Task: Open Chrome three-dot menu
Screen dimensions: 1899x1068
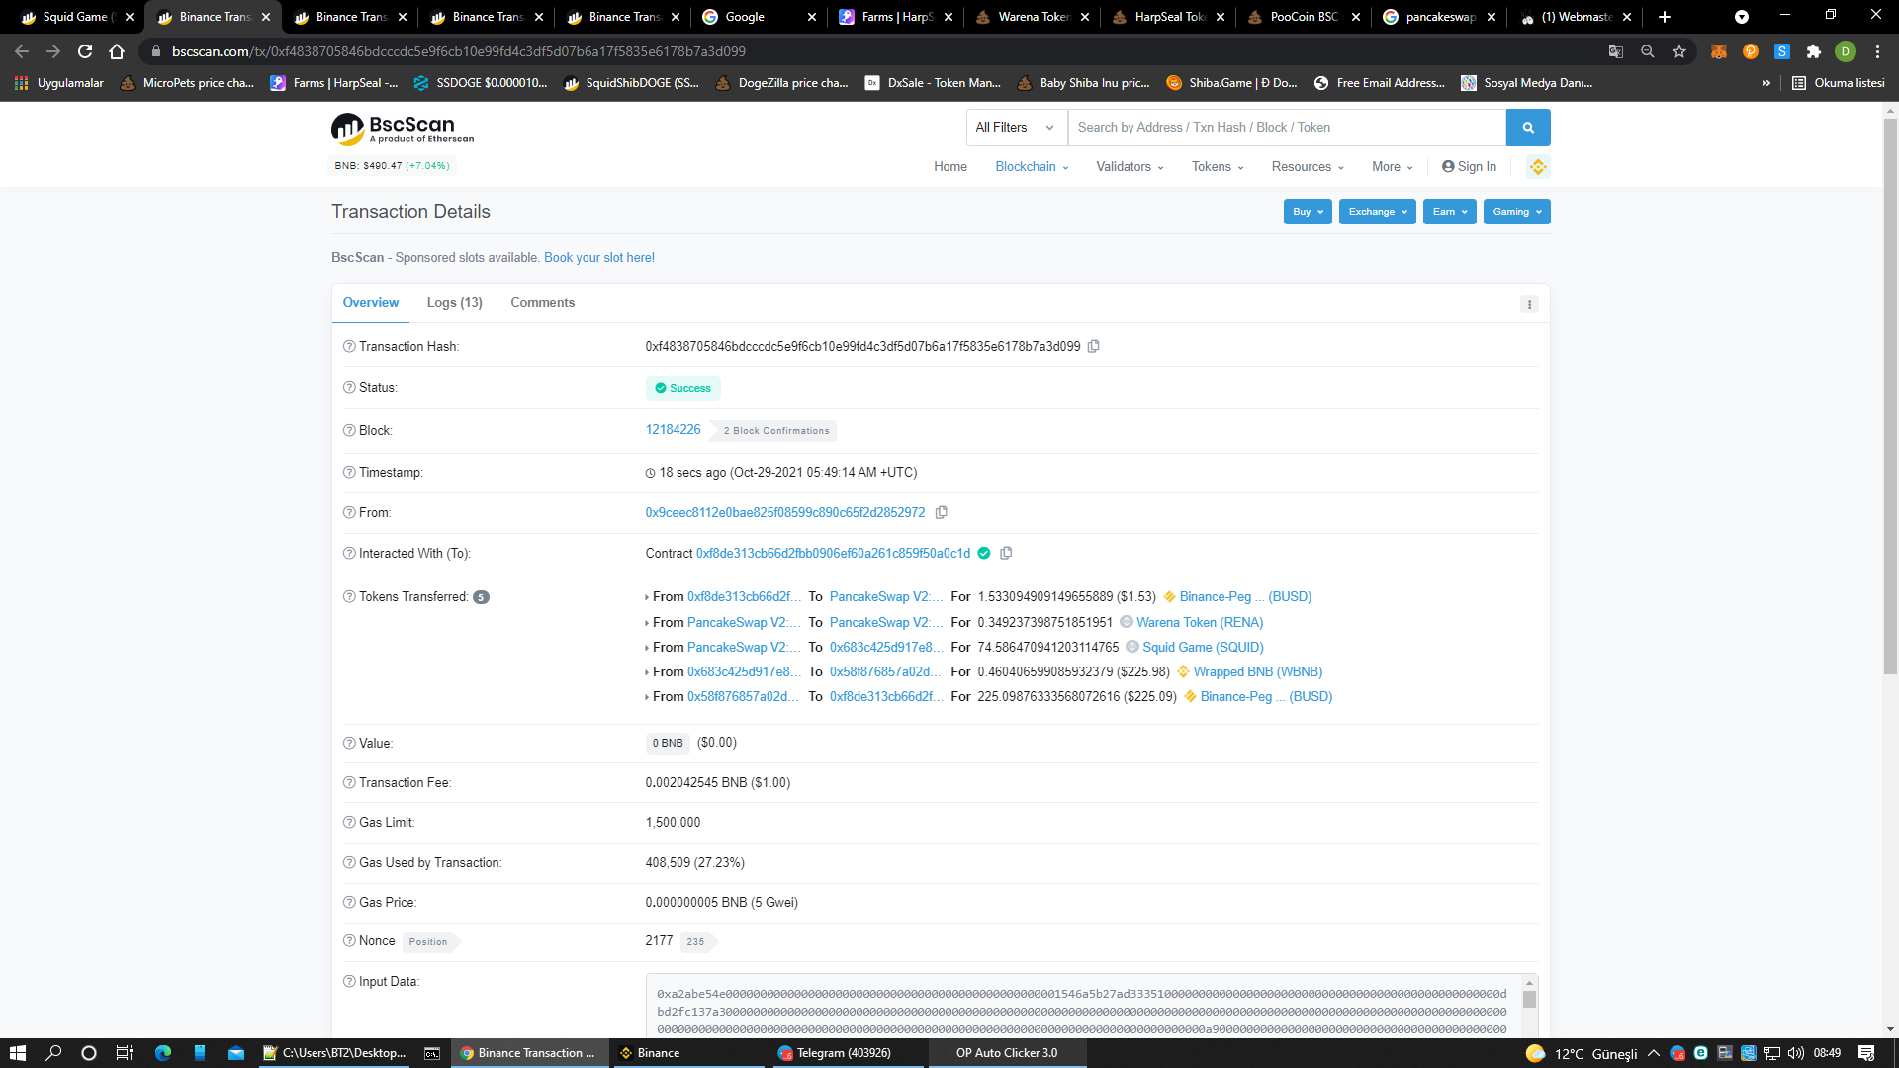Action: (x=1877, y=51)
